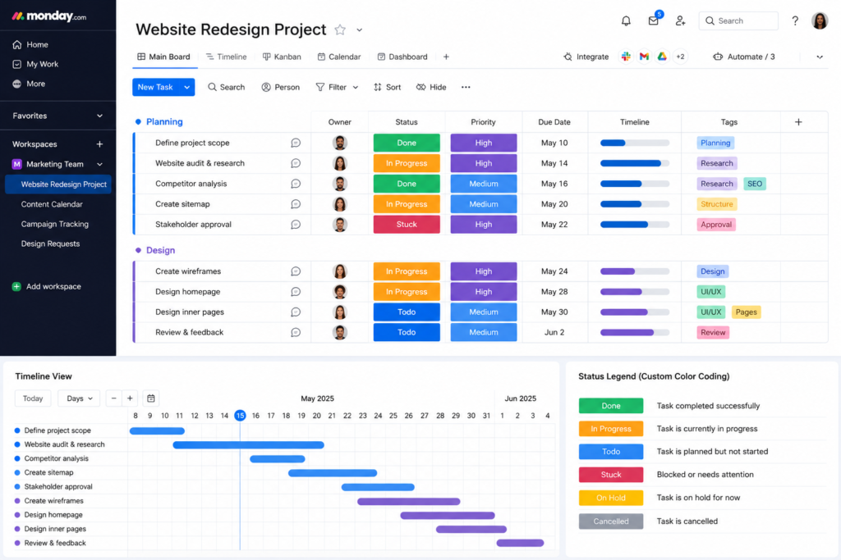Open the Gmail integration icon
Screen dimensions: 841x560
click(x=644, y=57)
